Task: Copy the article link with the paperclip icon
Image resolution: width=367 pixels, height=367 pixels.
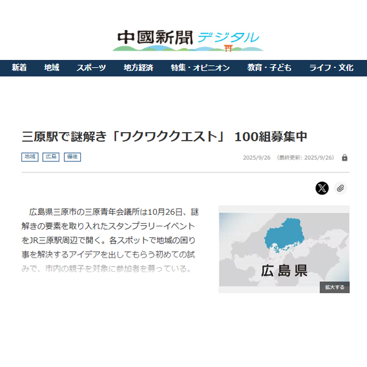Action: (341, 188)
